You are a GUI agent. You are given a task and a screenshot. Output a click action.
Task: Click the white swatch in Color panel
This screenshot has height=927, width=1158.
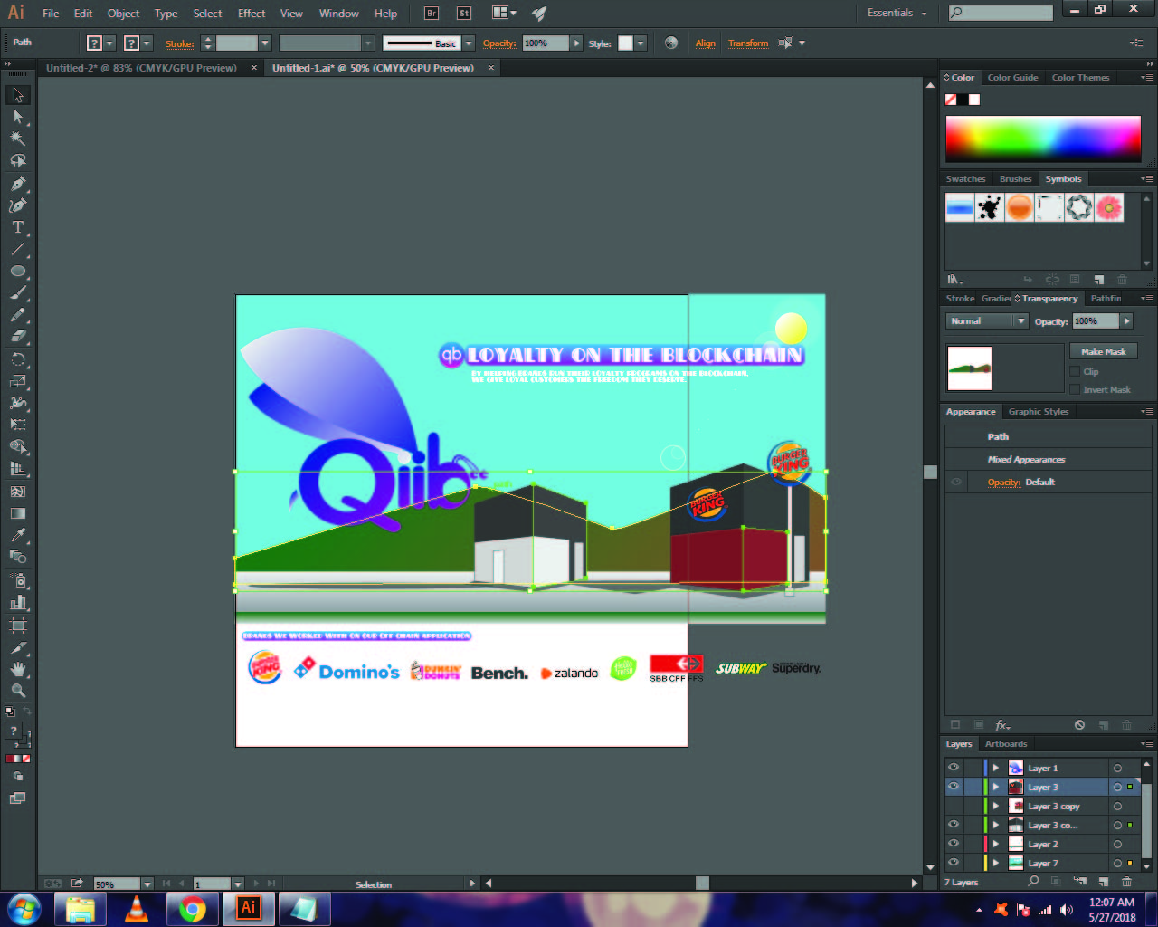point(974,100)
